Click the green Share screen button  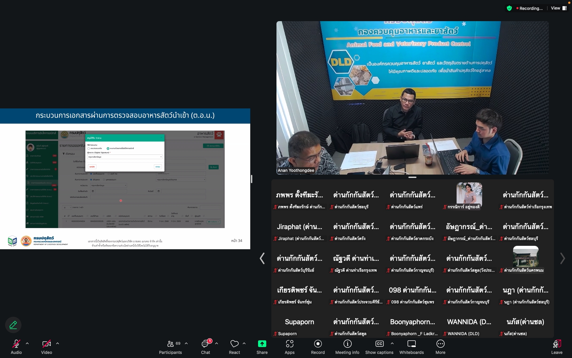(262, 347)
